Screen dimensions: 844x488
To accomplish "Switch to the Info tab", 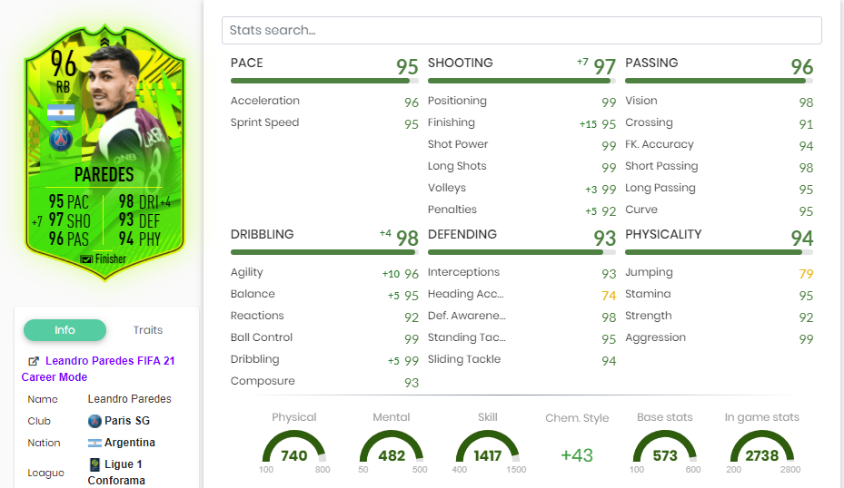I will (65, 330).
